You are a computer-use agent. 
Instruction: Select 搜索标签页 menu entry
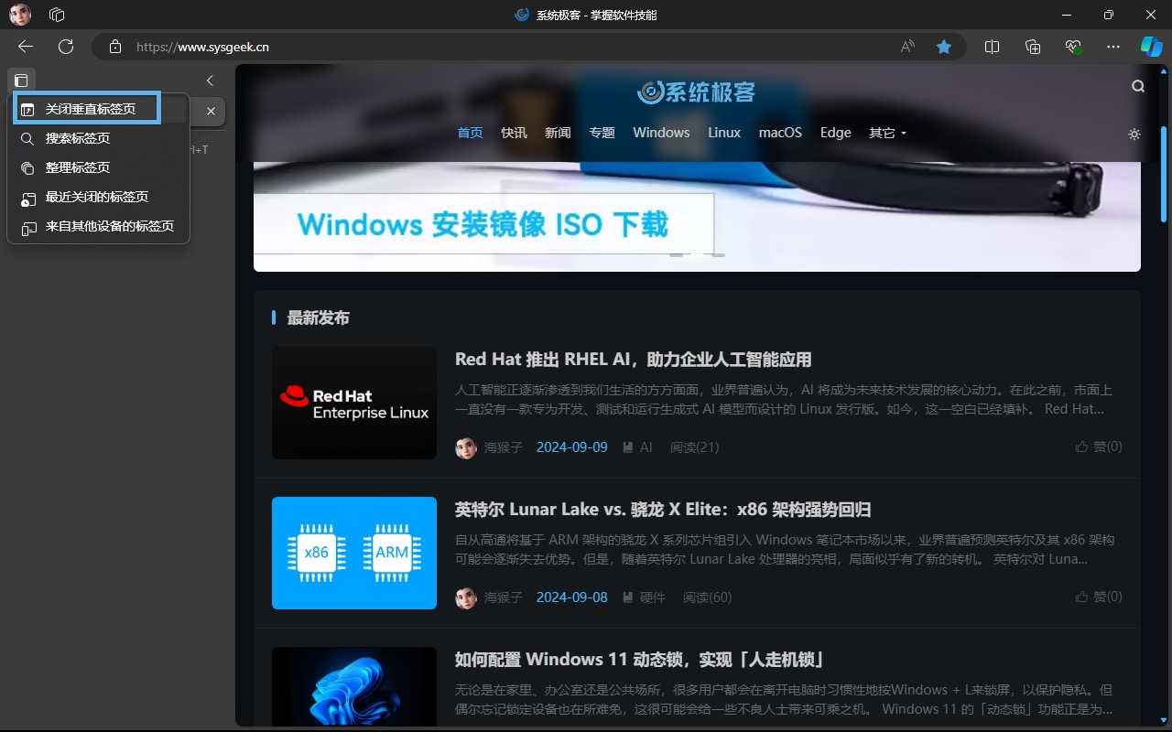(98, 138)
